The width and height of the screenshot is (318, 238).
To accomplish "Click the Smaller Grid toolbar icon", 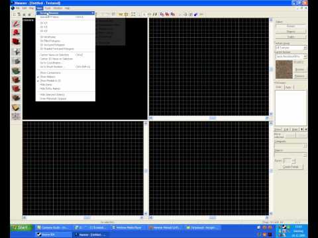I will point(24,15).
